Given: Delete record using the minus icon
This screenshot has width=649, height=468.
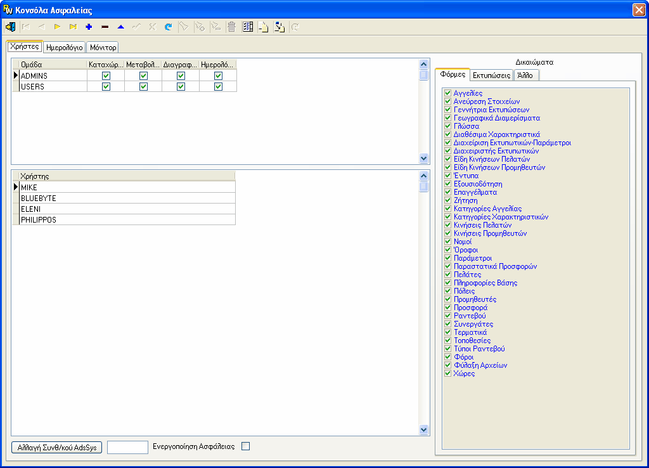Looking at the screenshot, I should 105,27.
